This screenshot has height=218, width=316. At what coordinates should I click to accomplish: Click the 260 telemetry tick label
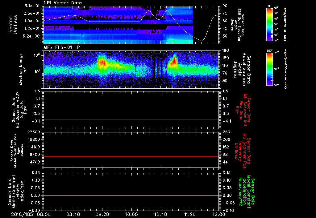coord(226,132)
